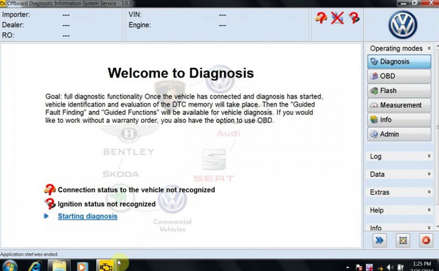
Task: Click the 'Connection status to the vehicle not recognized' text
Action: coord(136,189)
